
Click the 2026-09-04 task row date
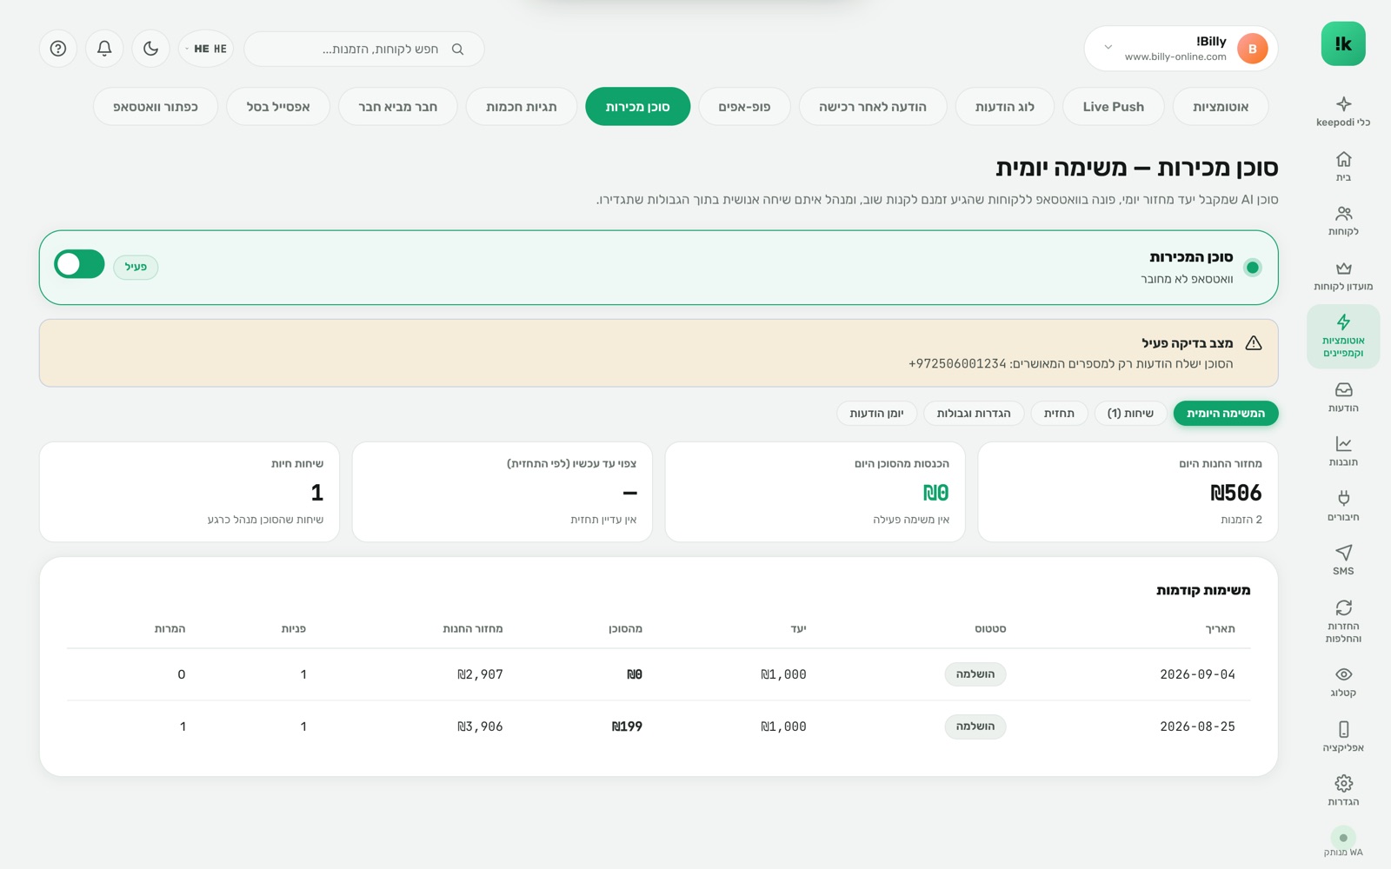pyautogui.click(x=1197, y=674)
